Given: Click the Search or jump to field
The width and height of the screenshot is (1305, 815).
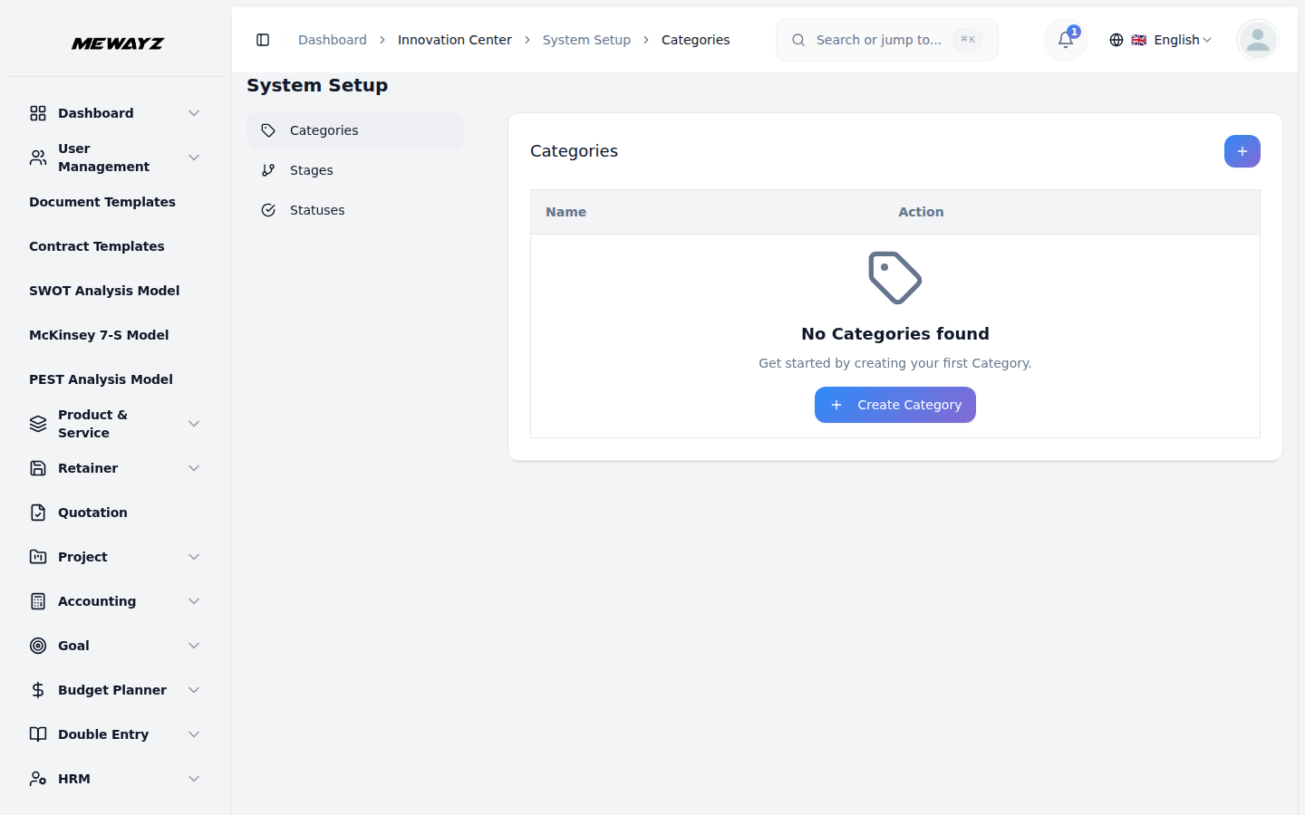Looking at the screenshot, I should [878, 40].
